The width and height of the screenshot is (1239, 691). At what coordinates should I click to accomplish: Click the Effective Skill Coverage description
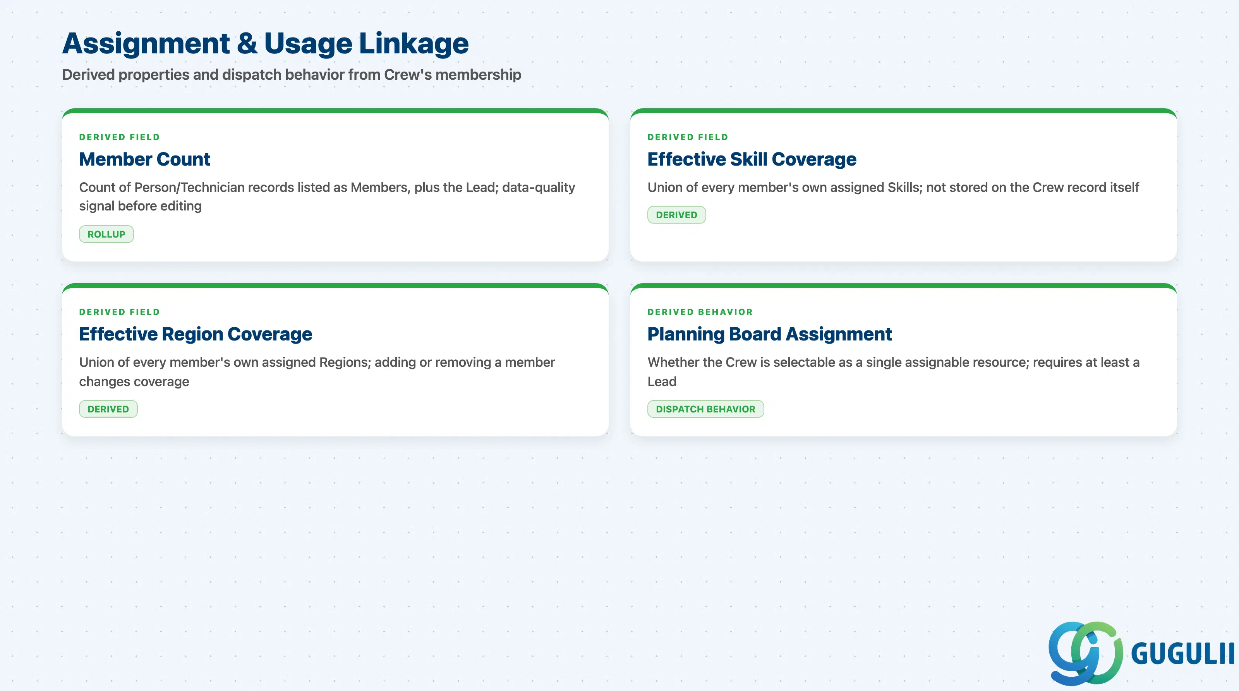click(893, 187)
